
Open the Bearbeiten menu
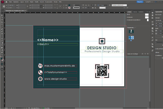[16, 2]
